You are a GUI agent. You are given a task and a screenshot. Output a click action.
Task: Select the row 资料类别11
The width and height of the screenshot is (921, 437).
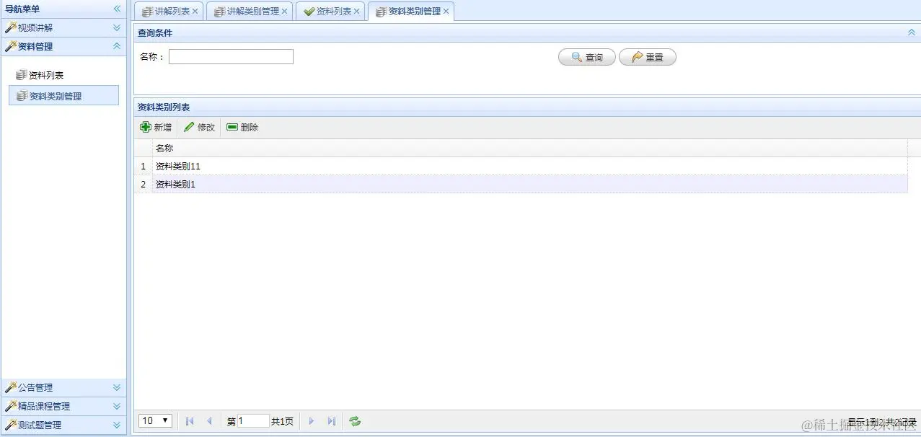point(521,166)
